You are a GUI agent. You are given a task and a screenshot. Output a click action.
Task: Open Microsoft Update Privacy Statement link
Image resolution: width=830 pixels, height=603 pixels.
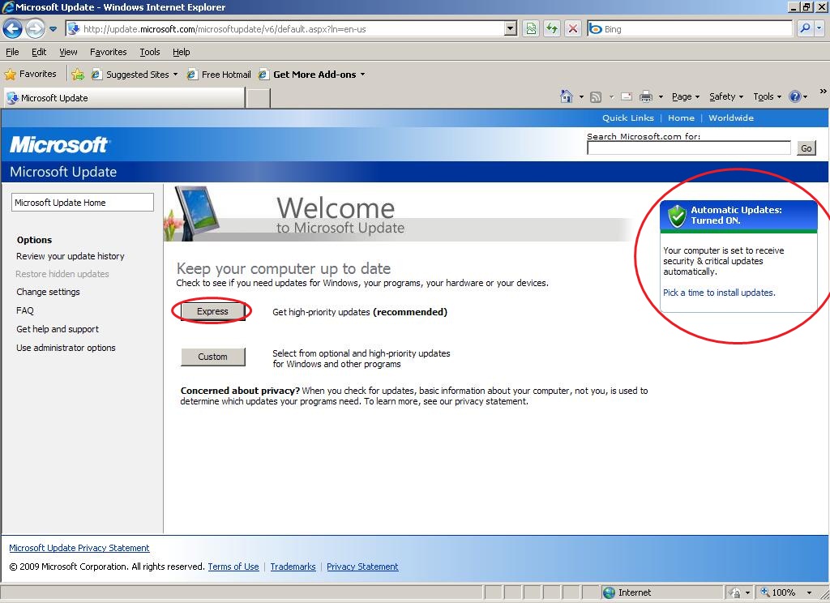79,548
